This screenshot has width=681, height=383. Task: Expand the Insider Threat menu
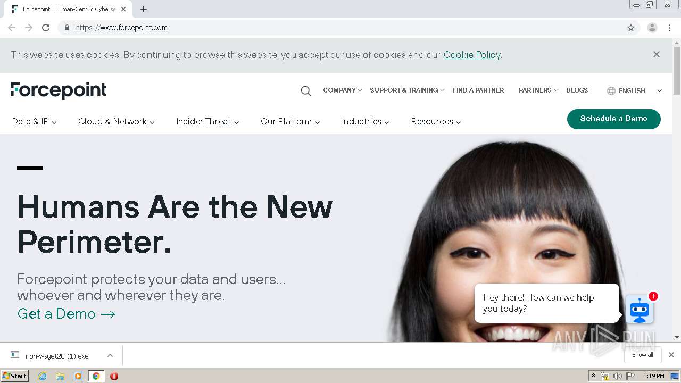[207, 121]
